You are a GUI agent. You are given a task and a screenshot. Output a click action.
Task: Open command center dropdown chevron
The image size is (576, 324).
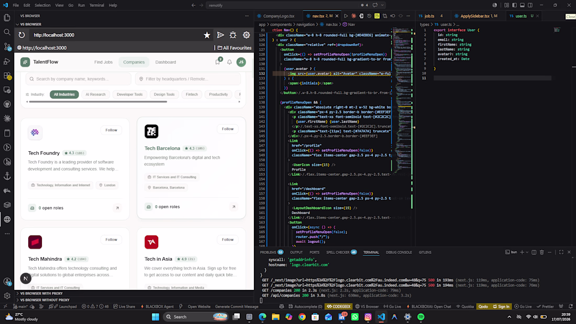point(382,5)
